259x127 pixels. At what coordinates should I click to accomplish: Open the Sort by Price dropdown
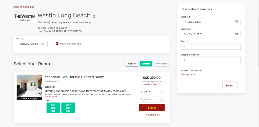(x=31, y=44)
